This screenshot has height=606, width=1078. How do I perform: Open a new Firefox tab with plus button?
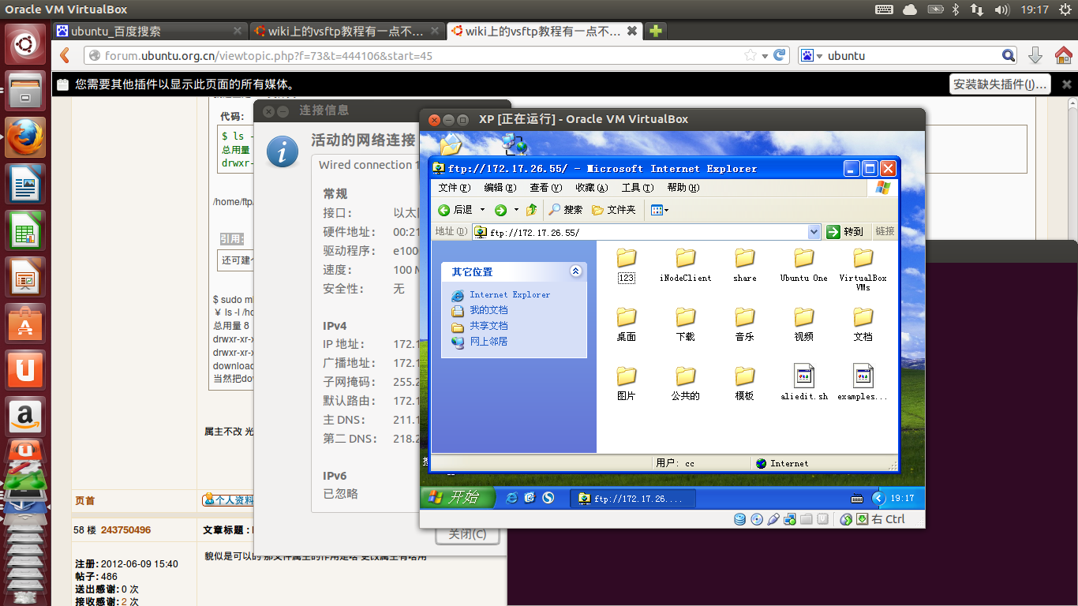655,31
